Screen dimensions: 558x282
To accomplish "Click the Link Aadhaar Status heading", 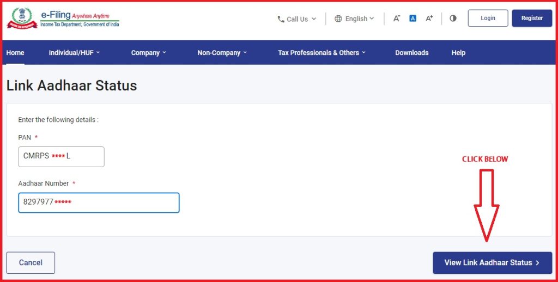I will point(71,85).
